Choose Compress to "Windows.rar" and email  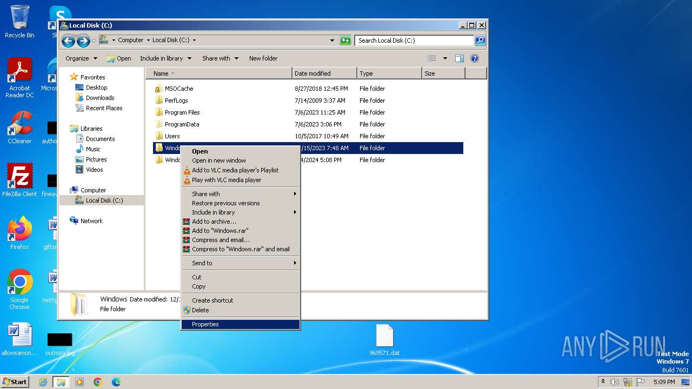click(241, 249)
